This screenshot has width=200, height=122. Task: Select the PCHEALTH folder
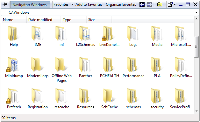coord(109,68)
